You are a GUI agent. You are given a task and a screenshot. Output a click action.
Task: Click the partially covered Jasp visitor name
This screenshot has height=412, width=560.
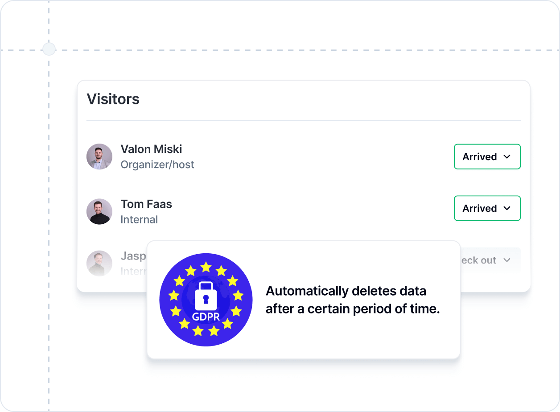pos(133,256)
